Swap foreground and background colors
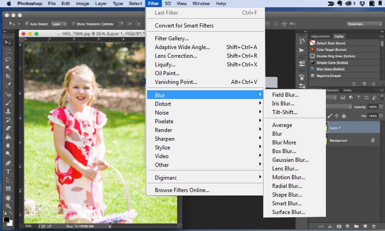 click(x=11, y=213)
